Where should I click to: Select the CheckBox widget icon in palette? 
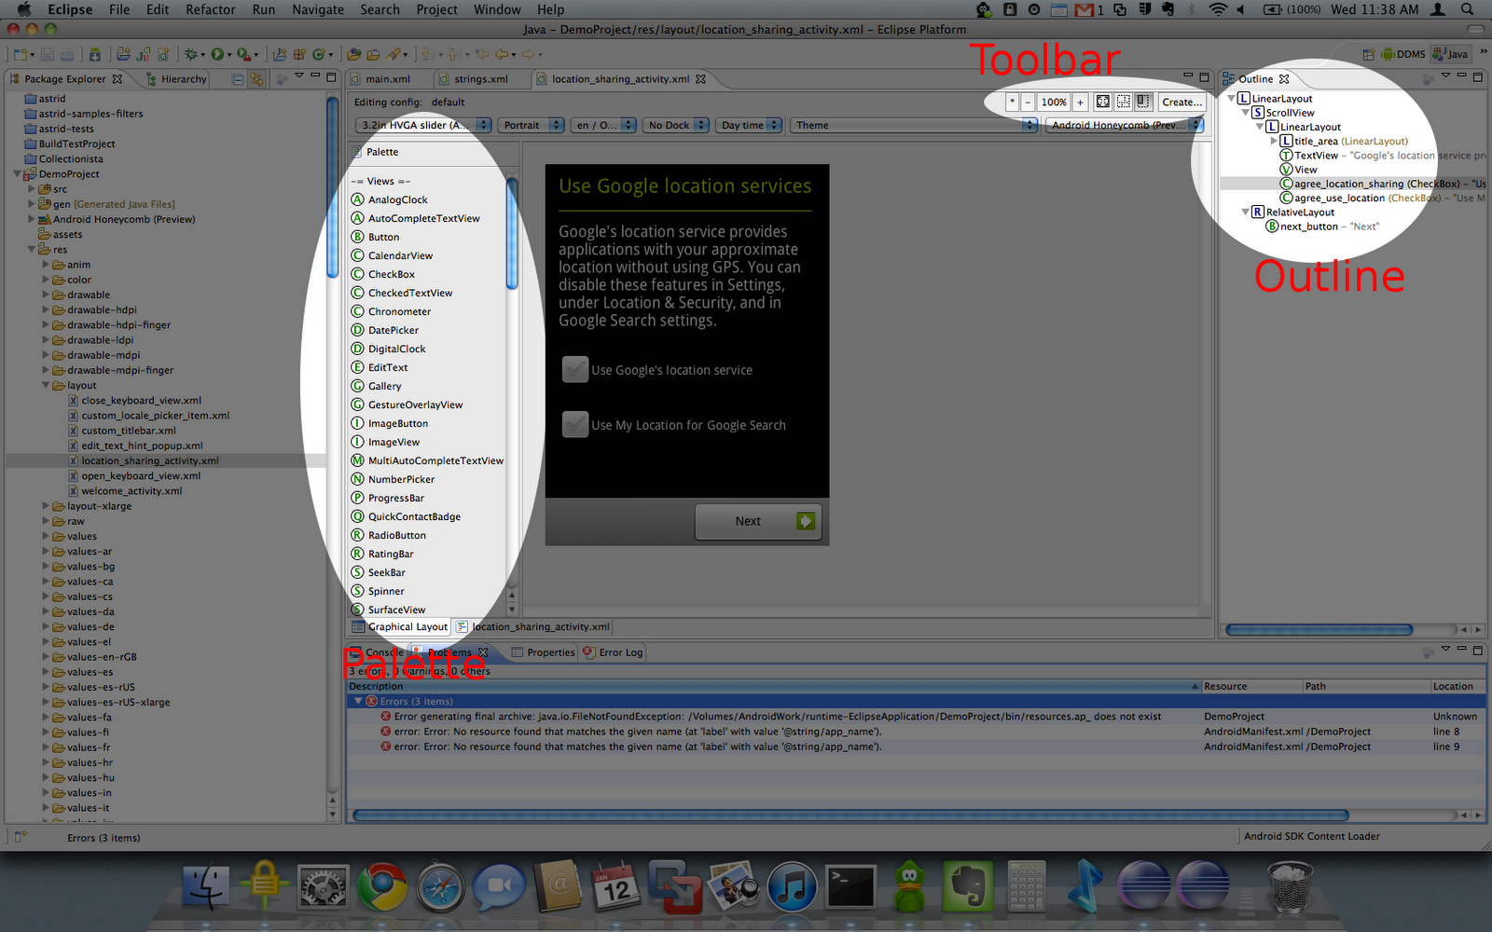tap(357, 274)
